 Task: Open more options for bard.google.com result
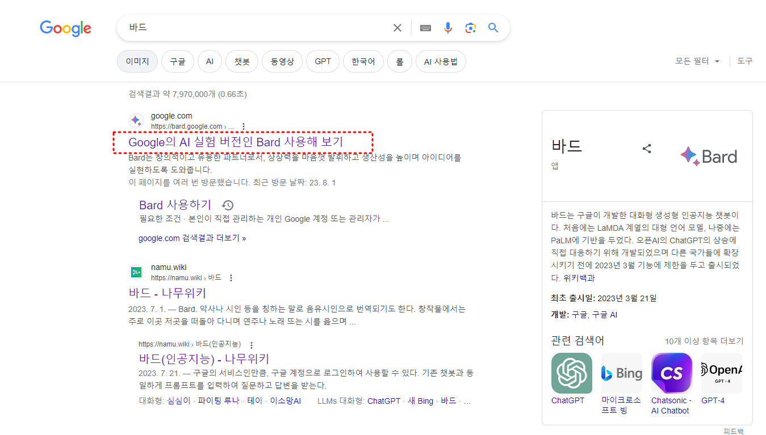coord(244,126)
